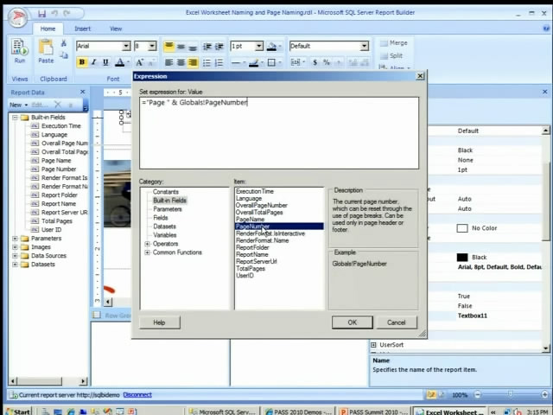Open the Home ribbon tab
The height and width of the screenshot is (415, 553).
48,29
